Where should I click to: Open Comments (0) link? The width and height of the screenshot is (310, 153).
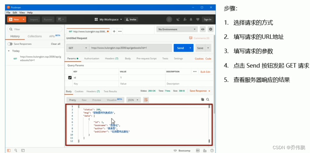click(199, 38)
